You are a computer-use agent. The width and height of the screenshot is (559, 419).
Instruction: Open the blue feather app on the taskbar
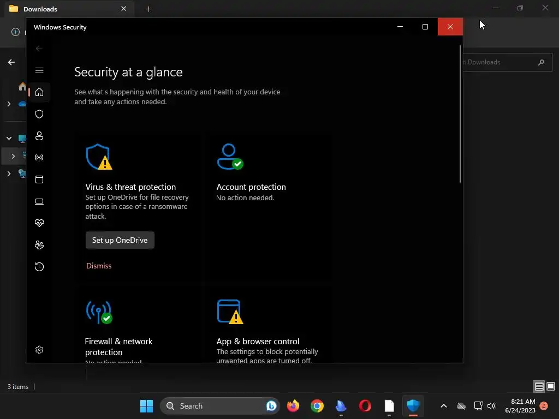(341, 406)
